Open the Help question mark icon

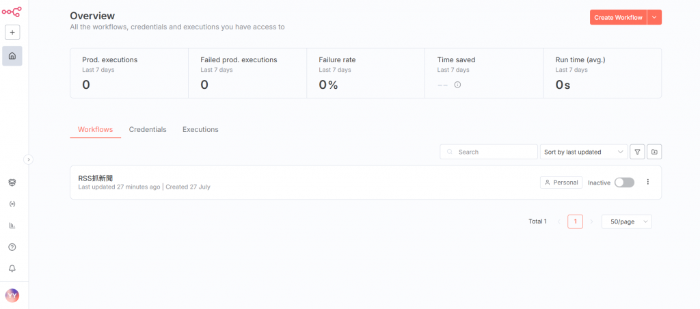pos(12,247)
